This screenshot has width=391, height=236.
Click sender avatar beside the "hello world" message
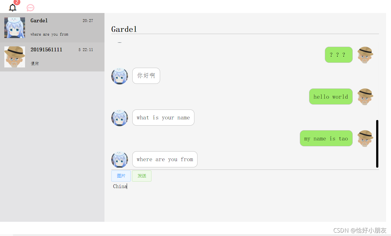click(x=365, y=97)
